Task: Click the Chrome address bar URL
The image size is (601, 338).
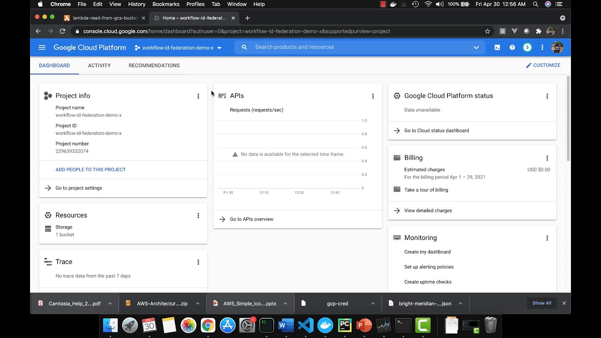Action: pos(237,31)
